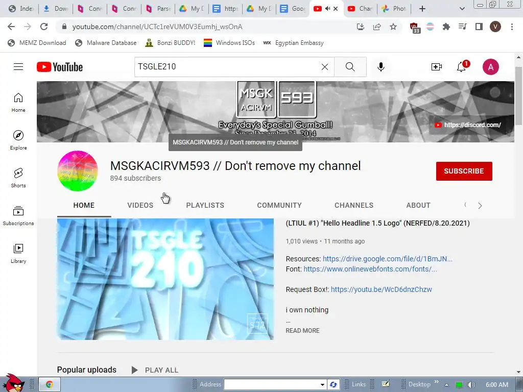Open the Create video icon

[436, 67]
